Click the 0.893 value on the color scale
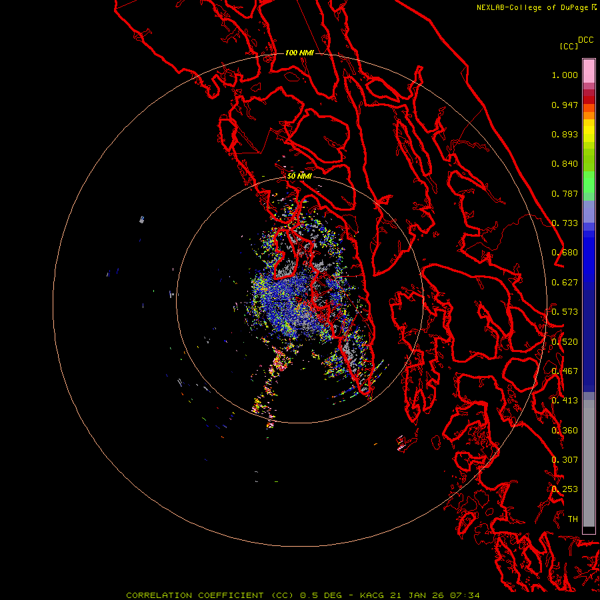 [x=565, y=134]
